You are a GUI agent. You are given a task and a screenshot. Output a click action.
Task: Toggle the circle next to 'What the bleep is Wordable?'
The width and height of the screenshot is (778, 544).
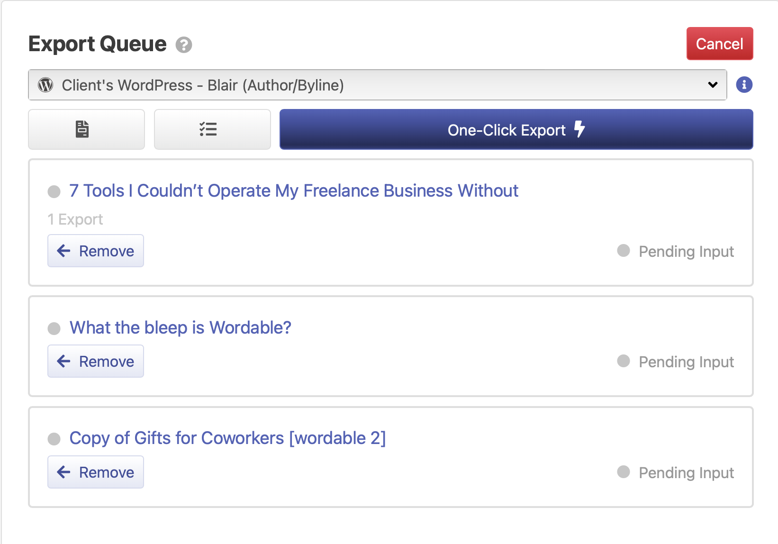(54, 327)
